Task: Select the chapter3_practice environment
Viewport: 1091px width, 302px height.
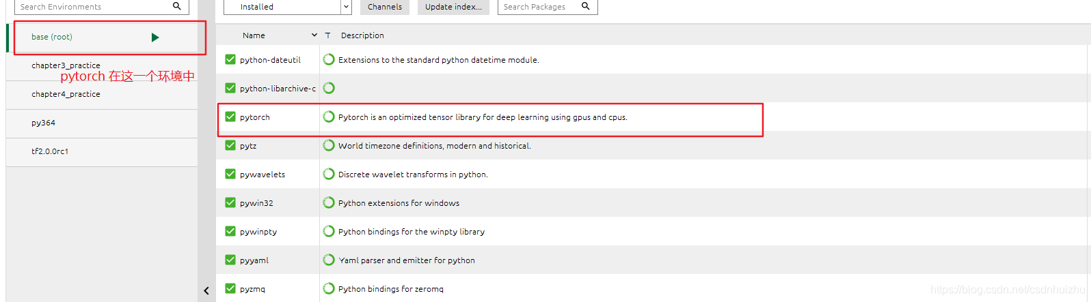Action: pyautogui.click(x=102, y=66)
